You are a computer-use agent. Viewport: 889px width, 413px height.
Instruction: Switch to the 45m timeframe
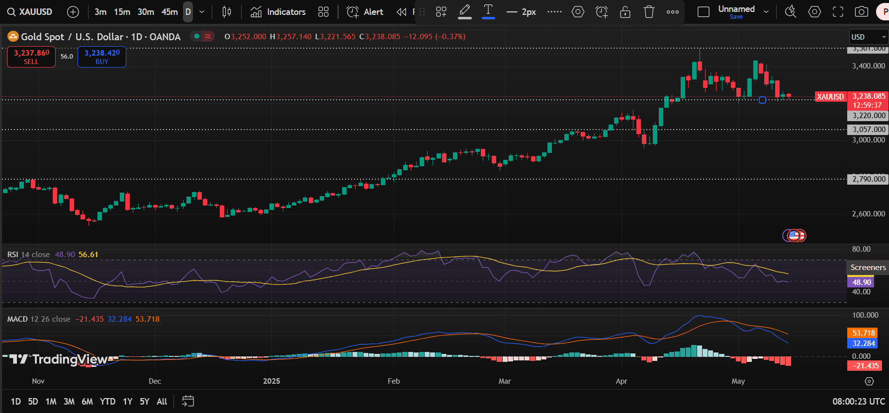click(170, 12)
